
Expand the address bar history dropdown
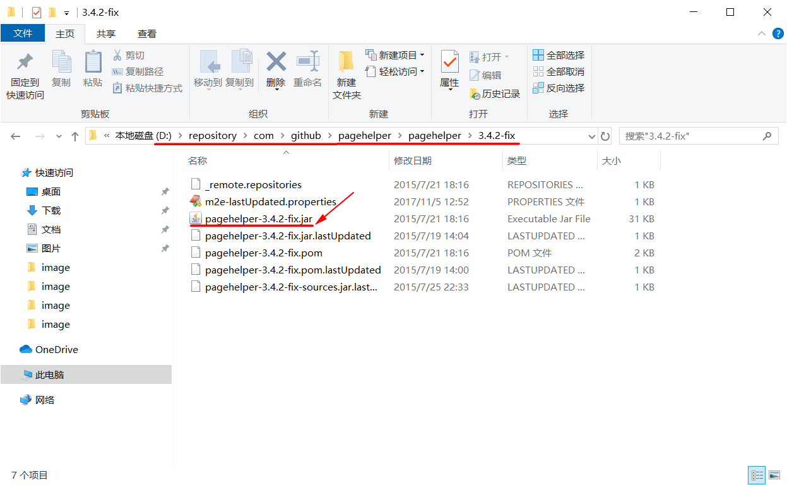point(592,136)
